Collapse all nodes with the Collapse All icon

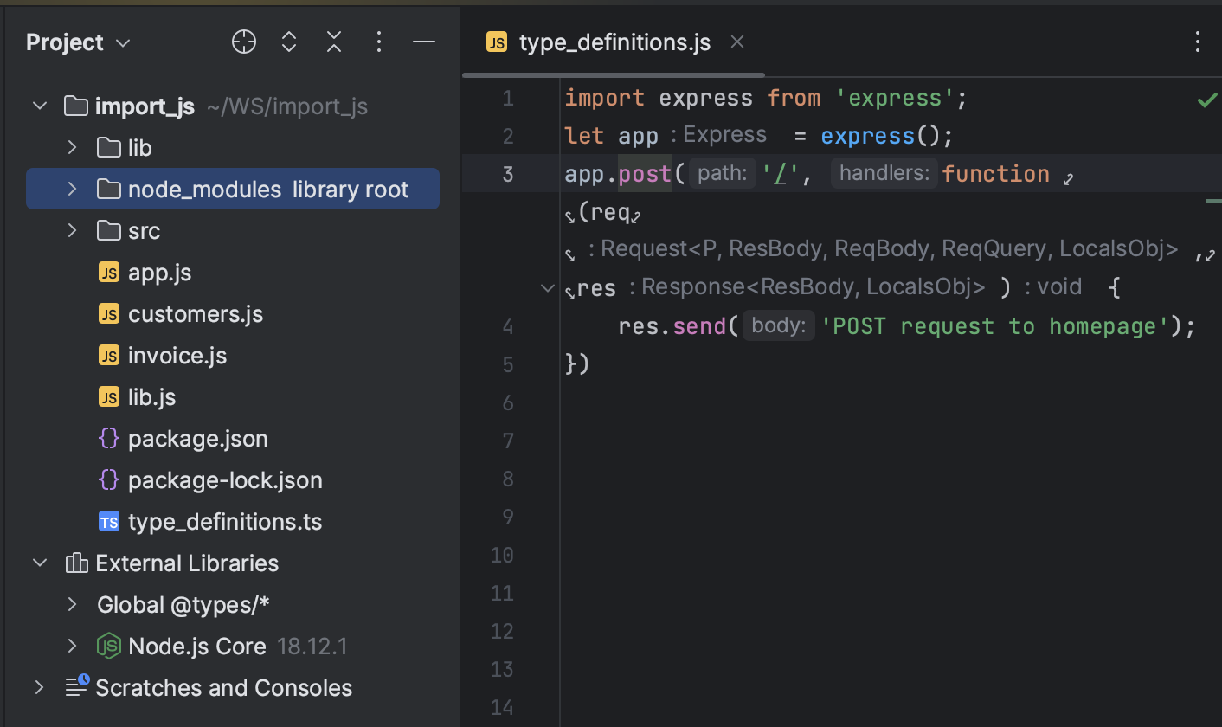coord(333,42)
